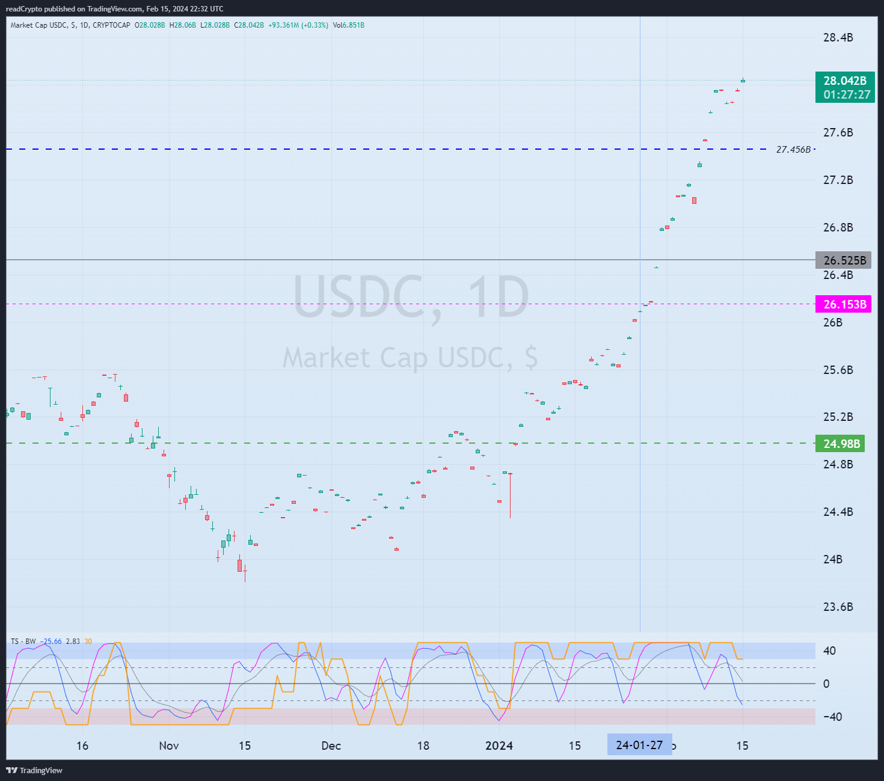Click the highlighted 24-01-27 date label
The height and width of the screenshot is (781, 884).
[x=639, y=745]
